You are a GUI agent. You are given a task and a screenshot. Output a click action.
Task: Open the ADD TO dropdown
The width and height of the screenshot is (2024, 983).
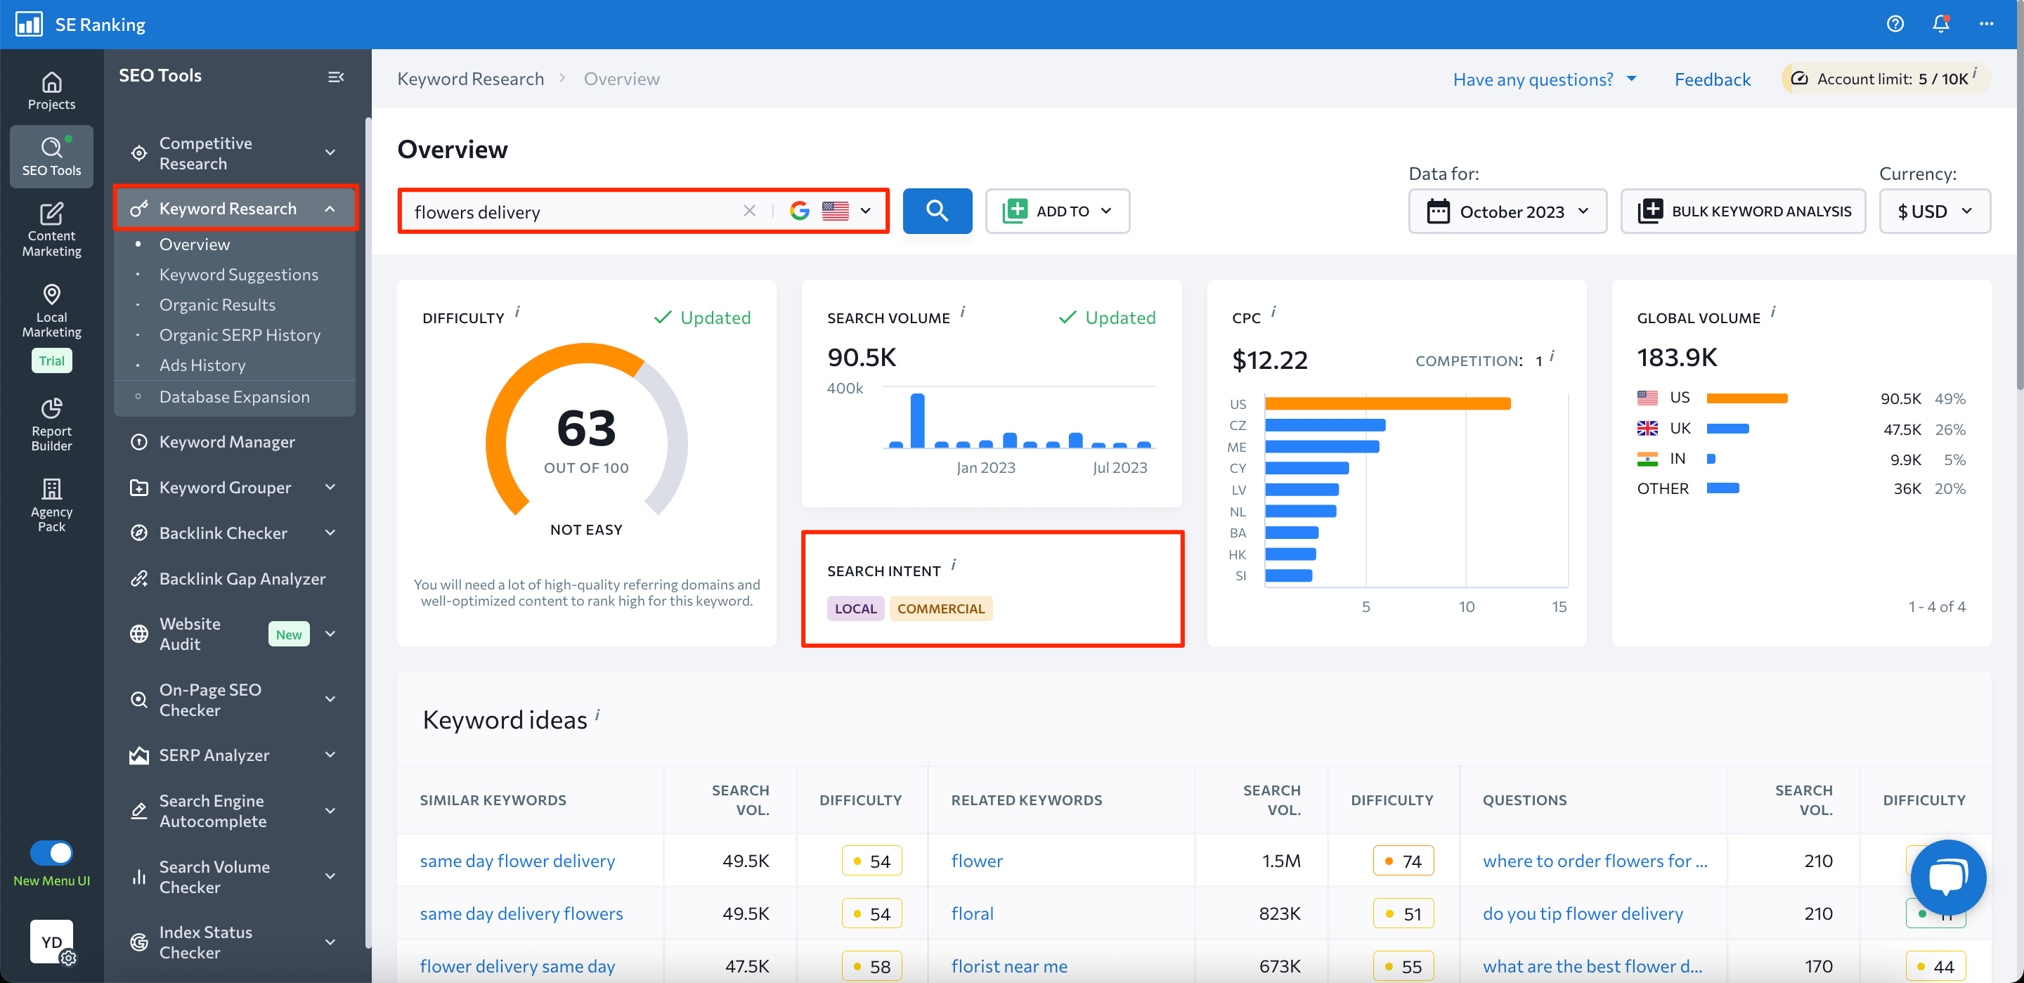point(1057,211)
